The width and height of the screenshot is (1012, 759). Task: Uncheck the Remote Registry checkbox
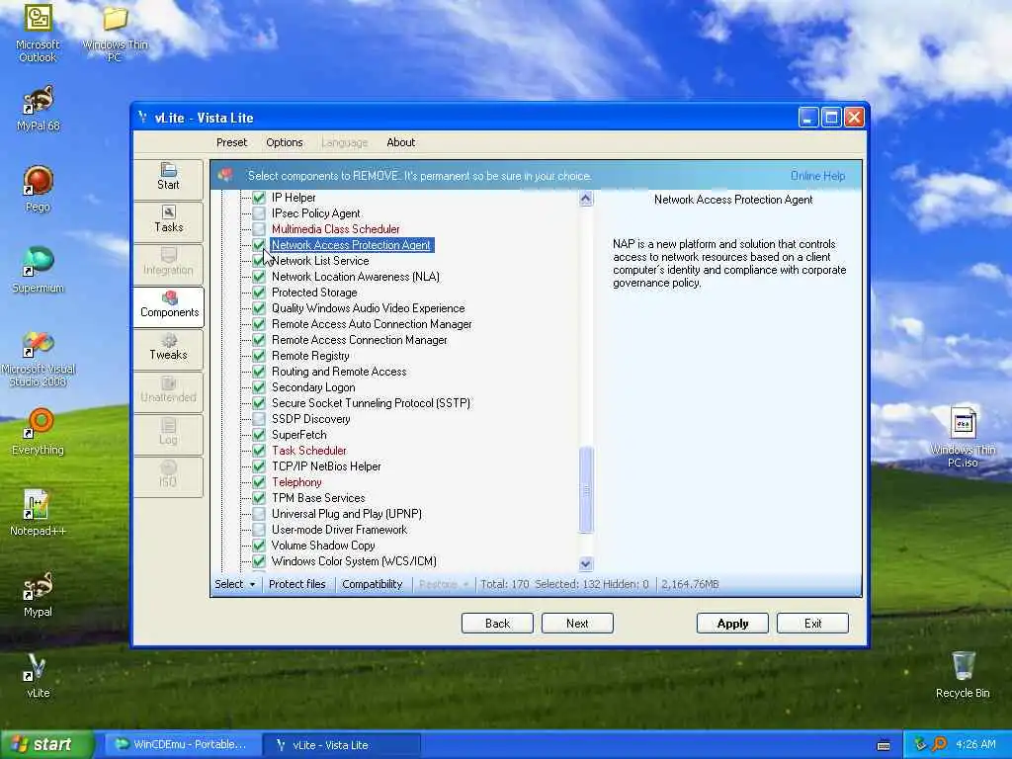tap(259, 356)
